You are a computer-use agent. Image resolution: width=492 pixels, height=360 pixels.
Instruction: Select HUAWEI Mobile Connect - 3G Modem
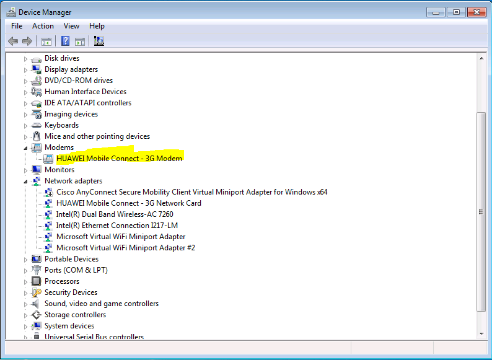click(x=119, y=159)
